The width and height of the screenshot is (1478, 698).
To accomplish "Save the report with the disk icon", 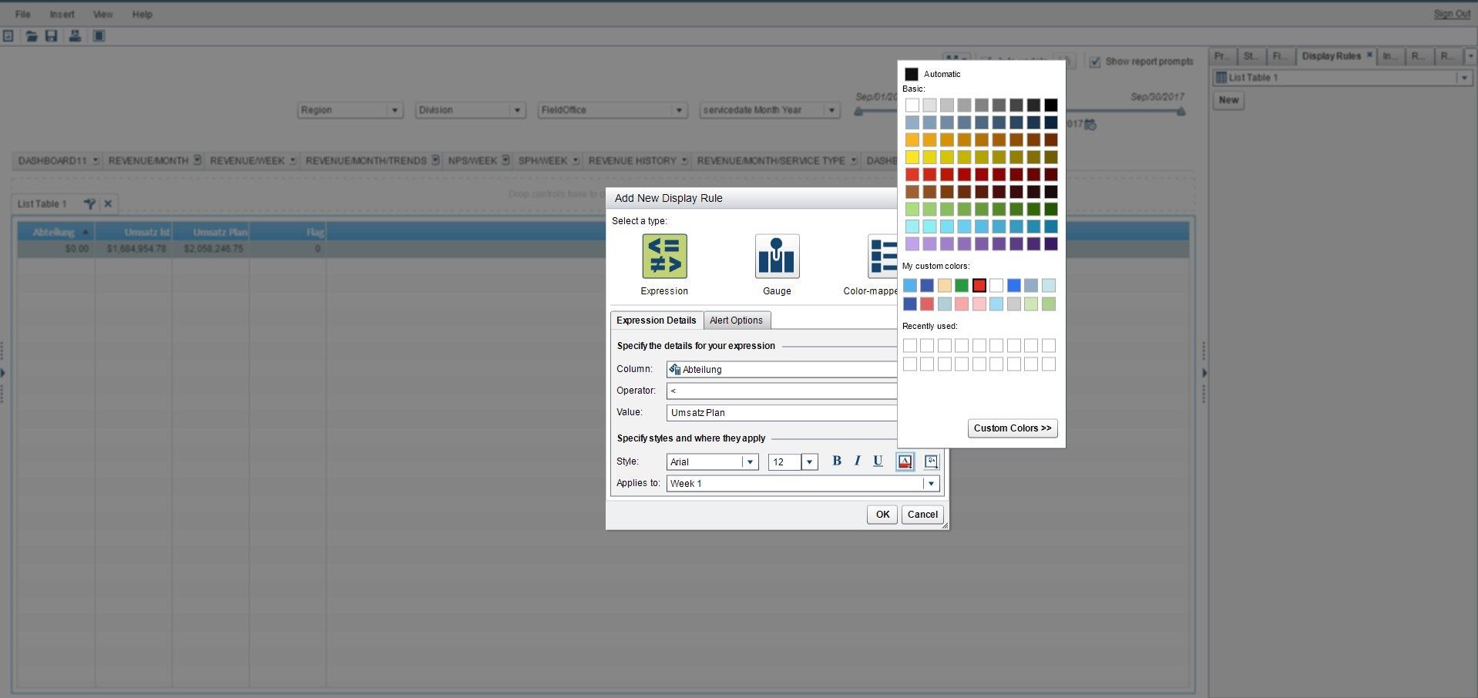I will [x=52, y=36].
